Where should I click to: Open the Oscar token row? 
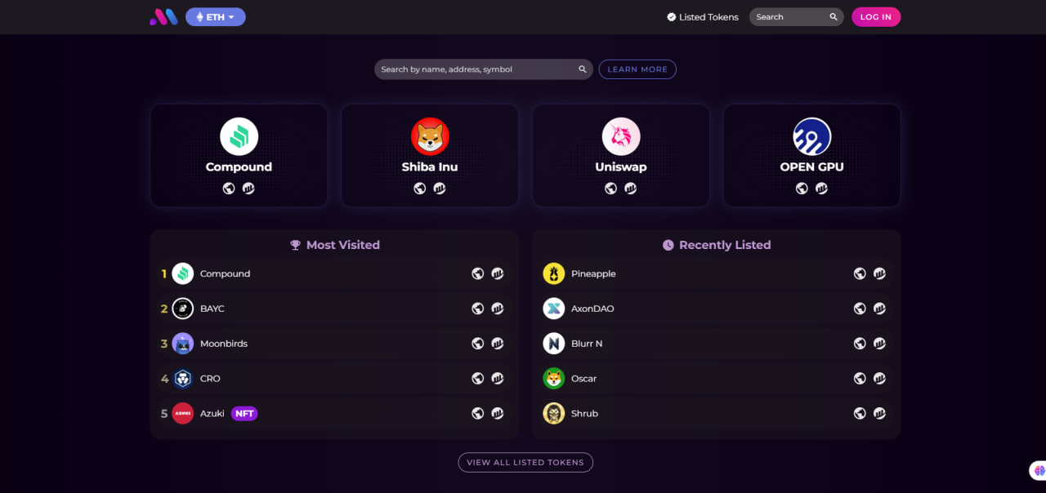click(583, 379)
